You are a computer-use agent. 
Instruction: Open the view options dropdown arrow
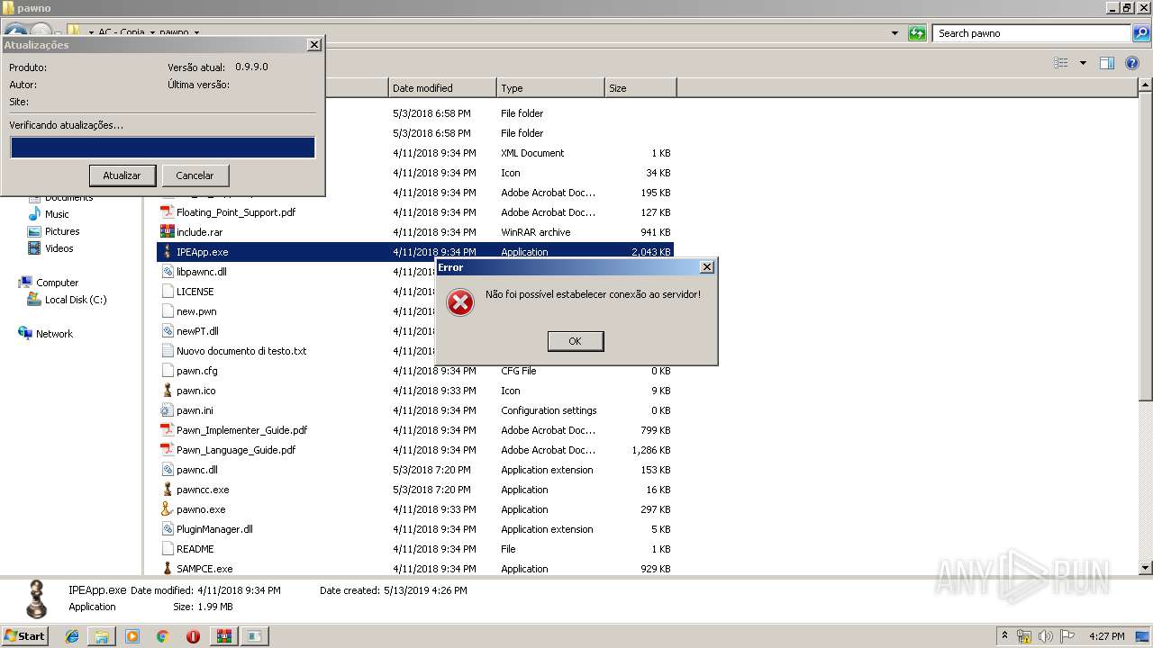click(x=1083, y=63)
